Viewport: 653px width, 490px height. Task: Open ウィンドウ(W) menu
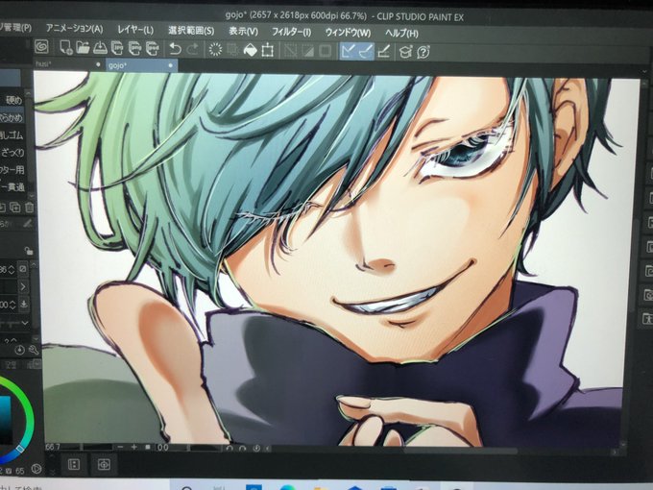point(348,33)
